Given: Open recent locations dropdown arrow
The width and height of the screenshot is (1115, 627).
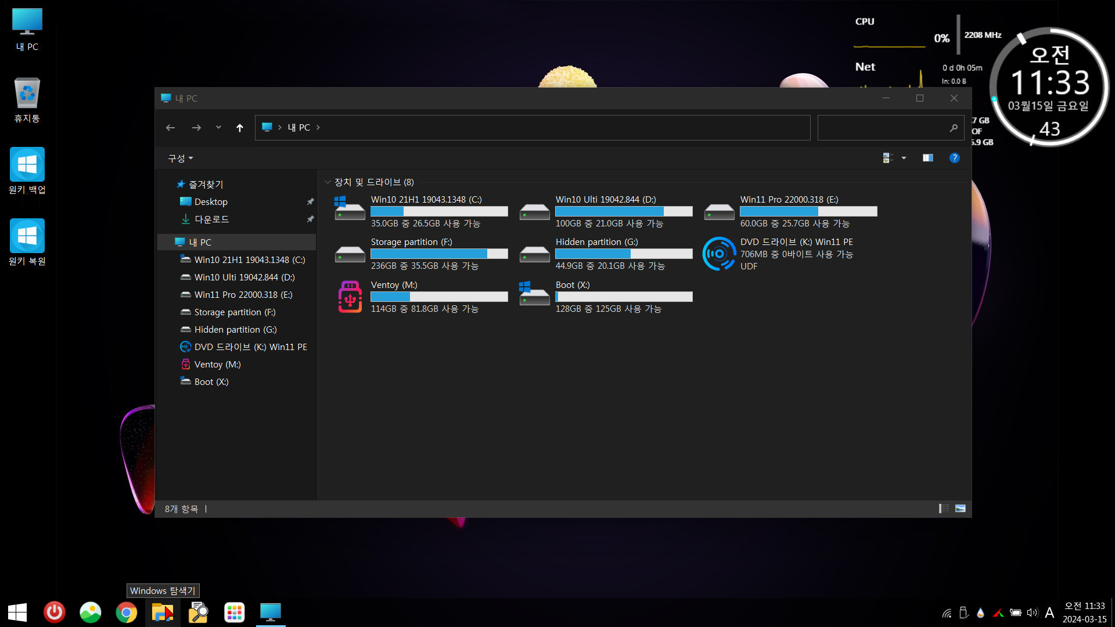Looking at the screenshot, I should (218, 127).
